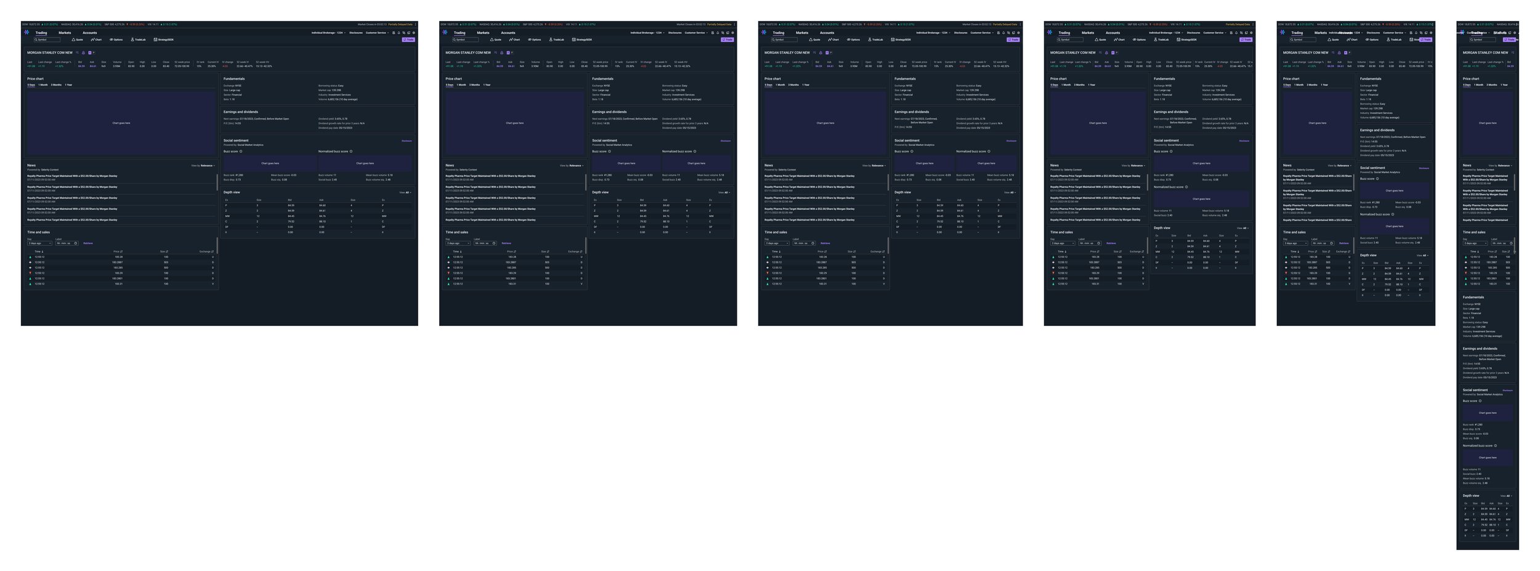Set alert bell beside MORGAN STANLEY in widest frame
This screenshot has width=1540, height=571.
pos(83,53)
